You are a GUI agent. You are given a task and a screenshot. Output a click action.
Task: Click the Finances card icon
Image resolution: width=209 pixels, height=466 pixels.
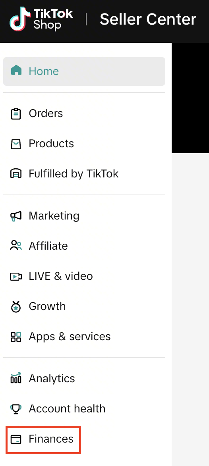coord(16,439)
